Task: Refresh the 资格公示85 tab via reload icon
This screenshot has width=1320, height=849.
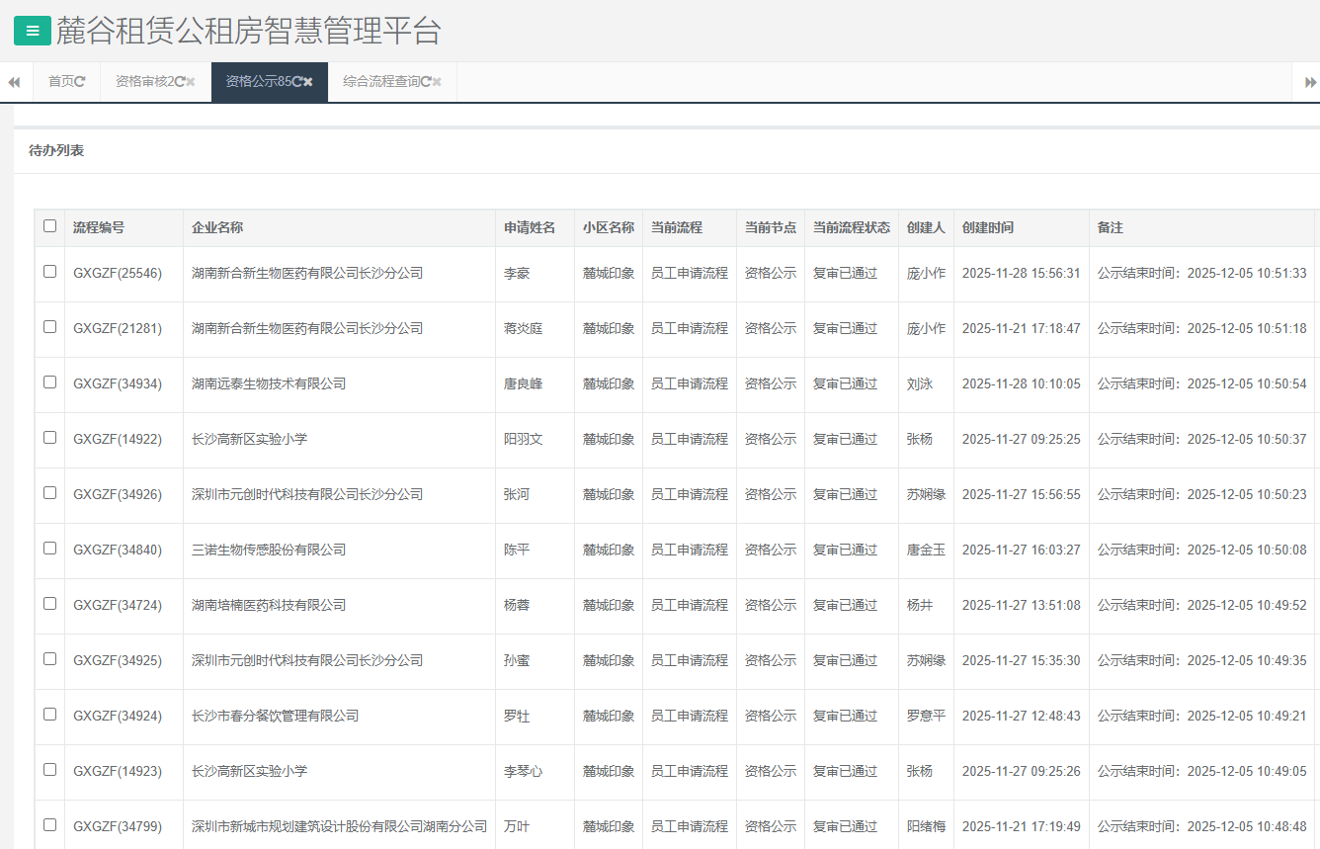Action: coord(296,82)
